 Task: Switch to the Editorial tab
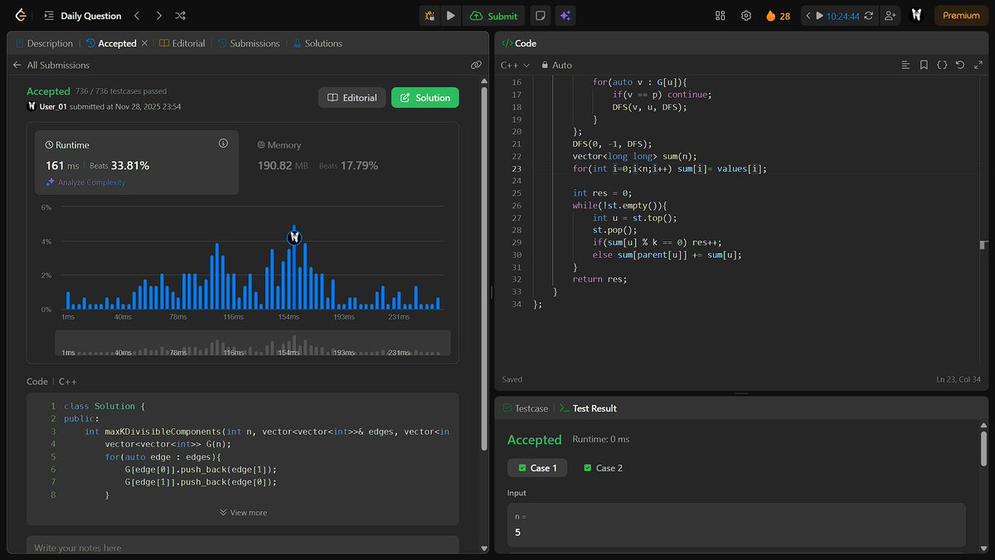(x=187, y=43)
